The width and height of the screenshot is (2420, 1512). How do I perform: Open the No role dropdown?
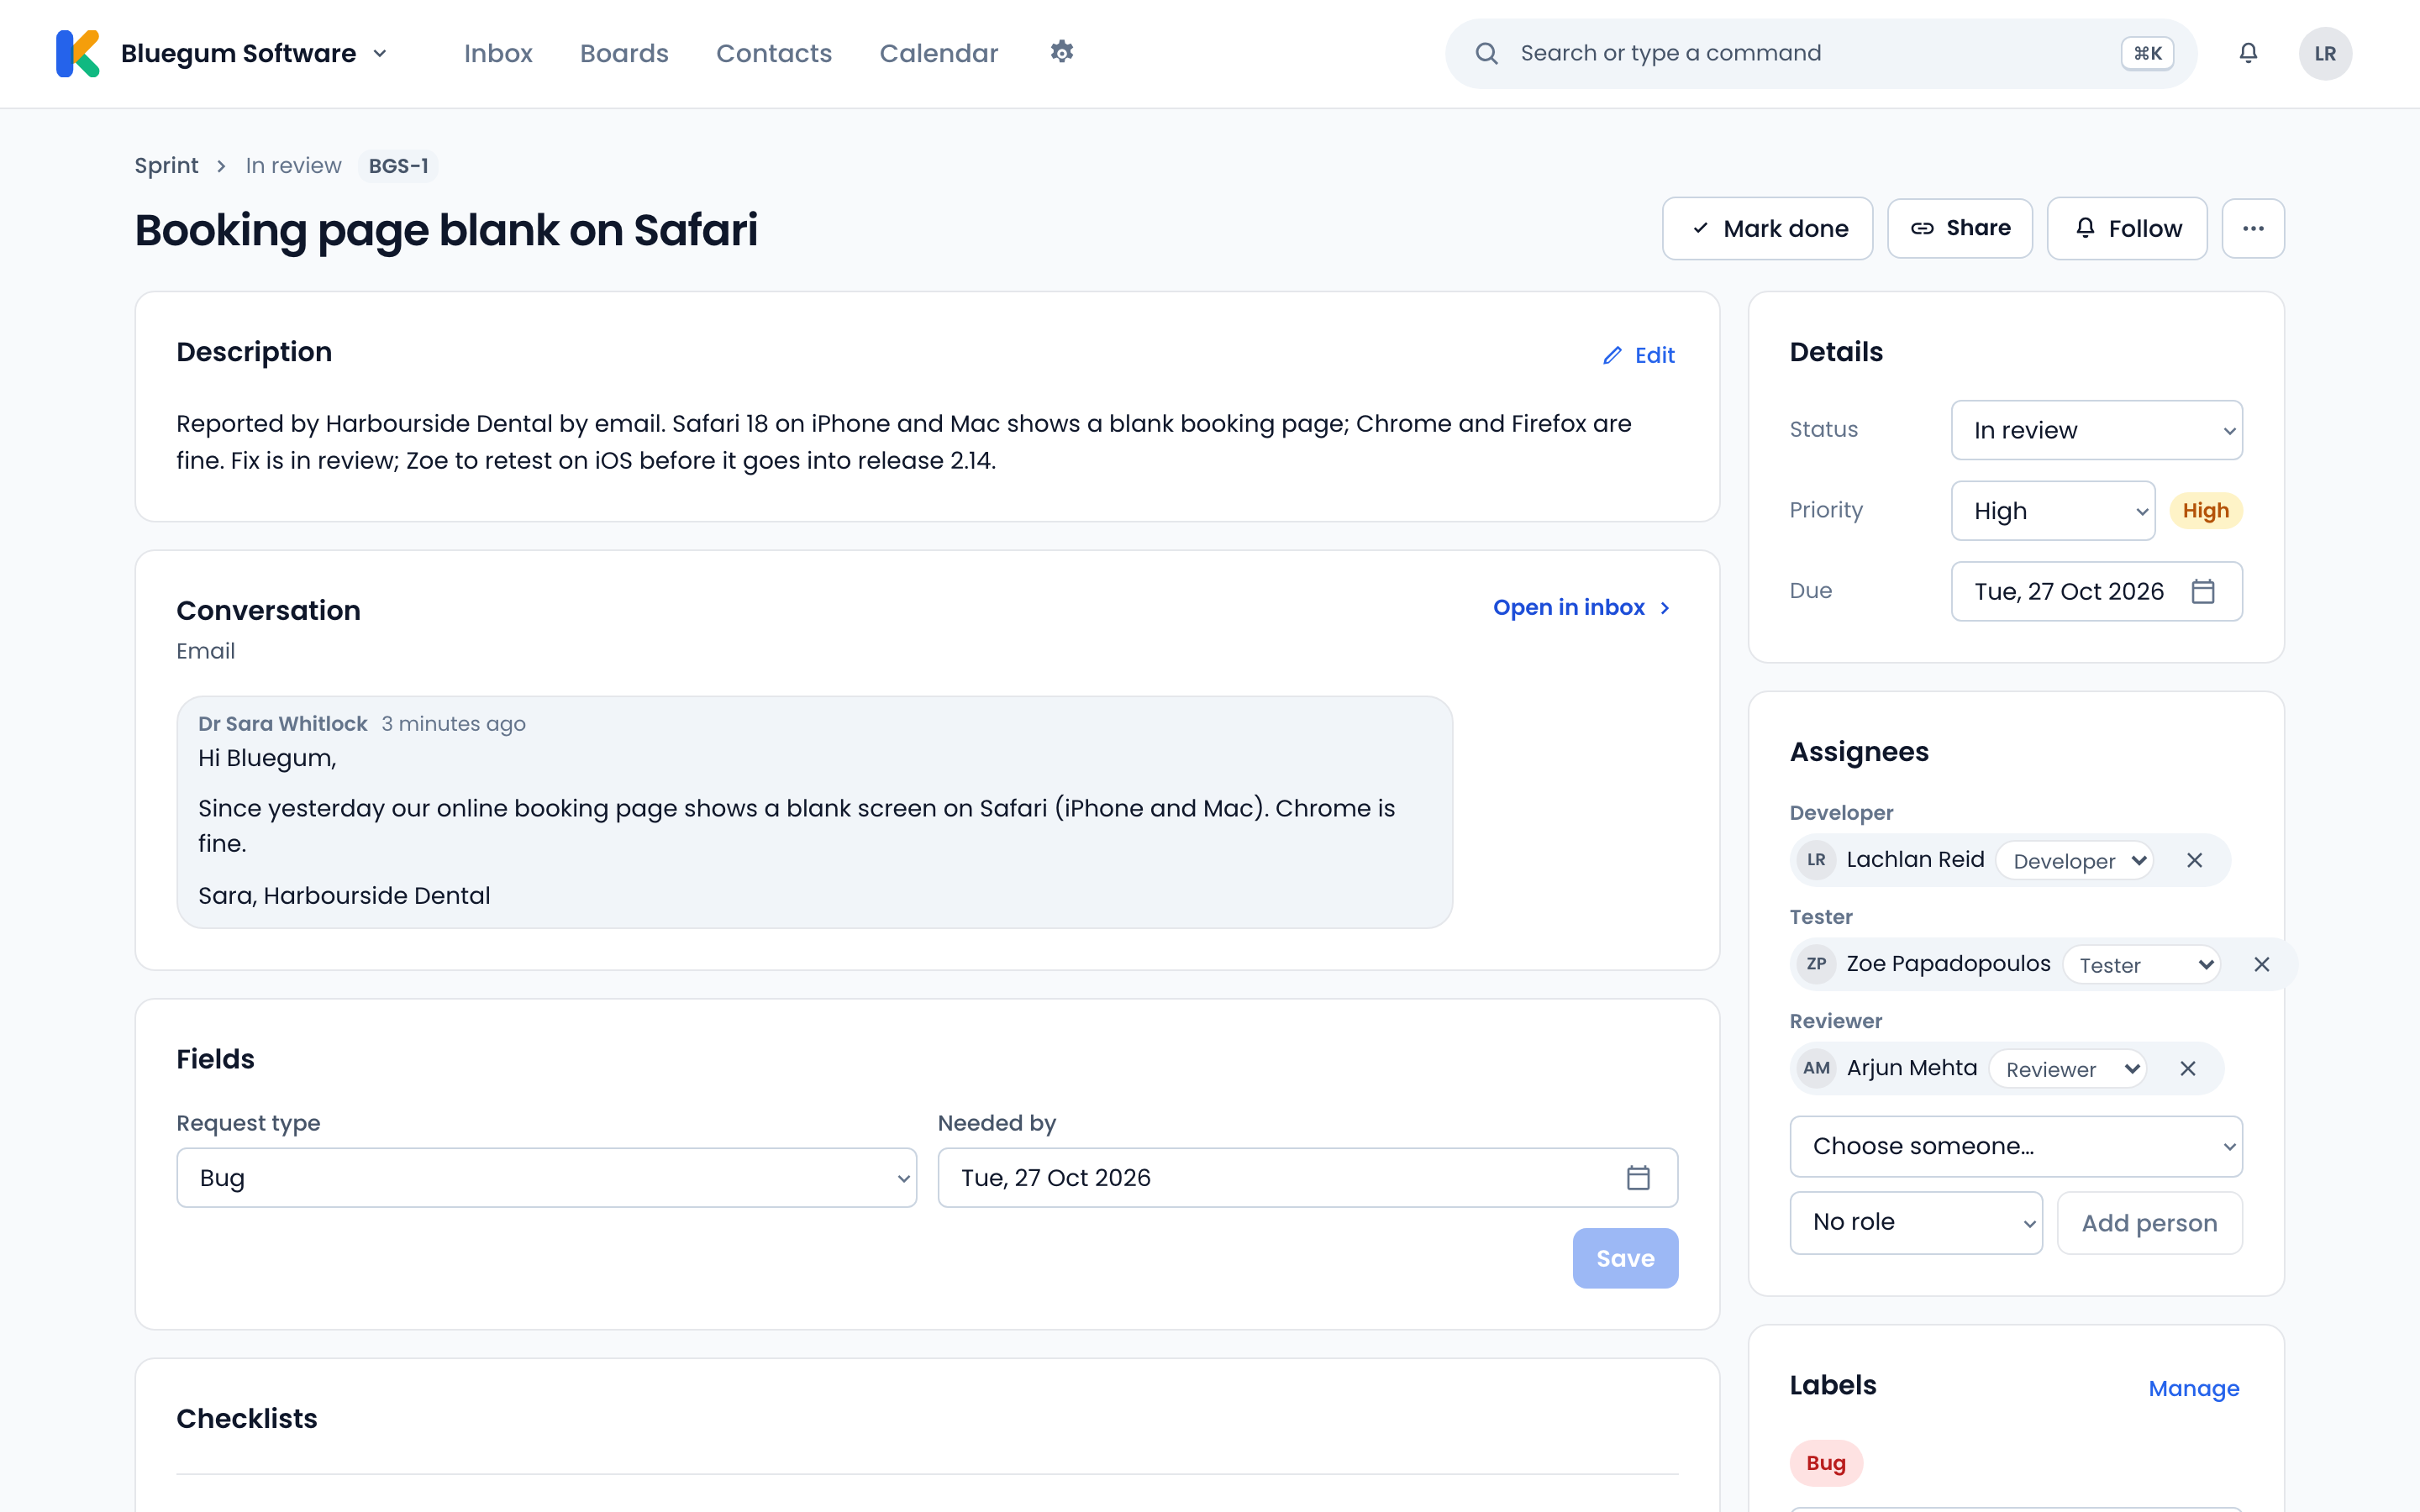click(x=1915, y=1222)
